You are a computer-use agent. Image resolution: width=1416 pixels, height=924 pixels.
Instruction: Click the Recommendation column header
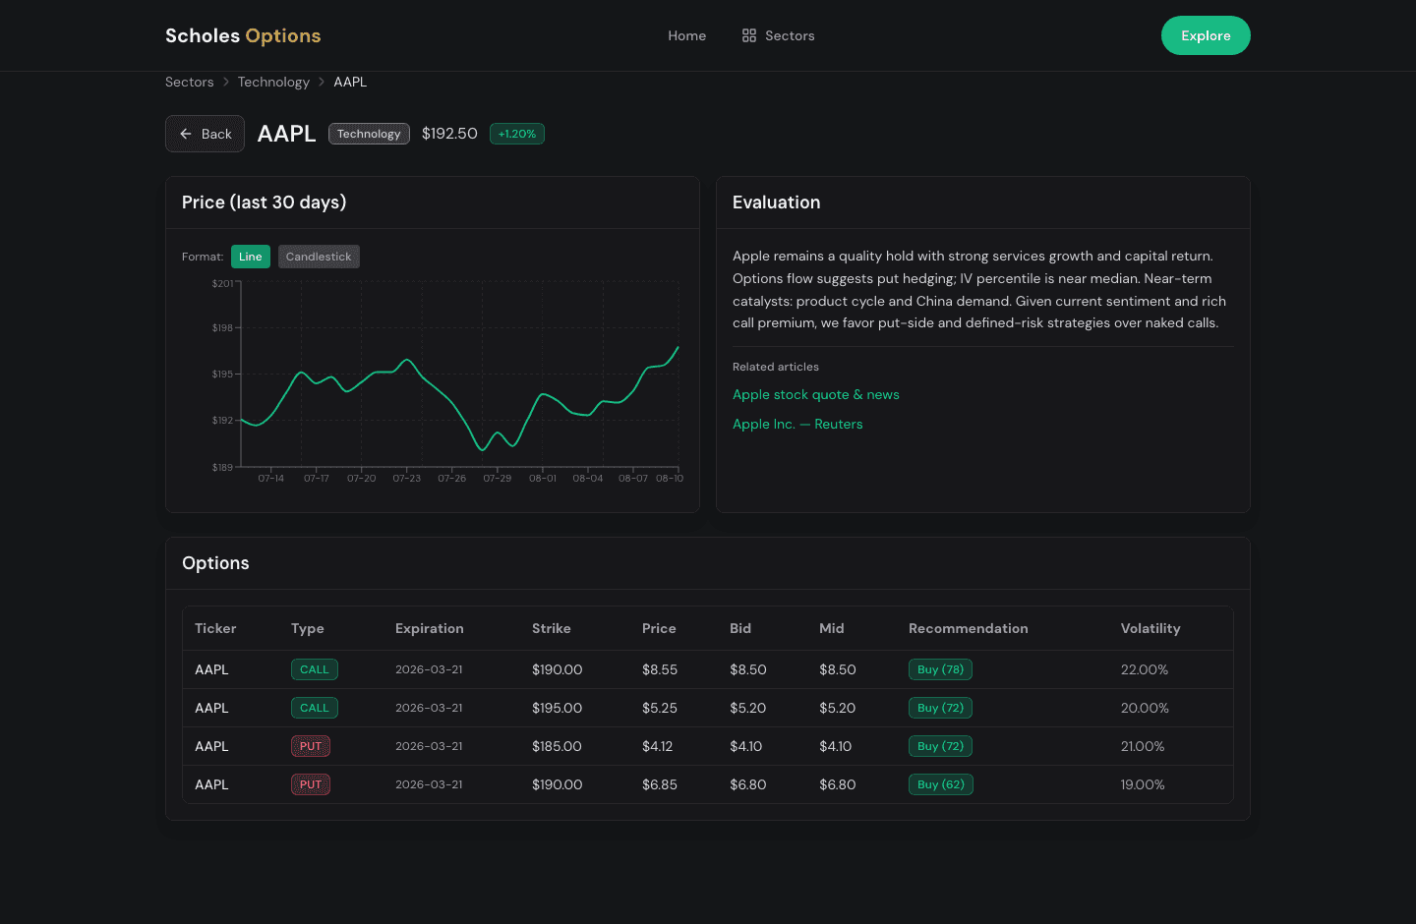click(x=969, y=628)
